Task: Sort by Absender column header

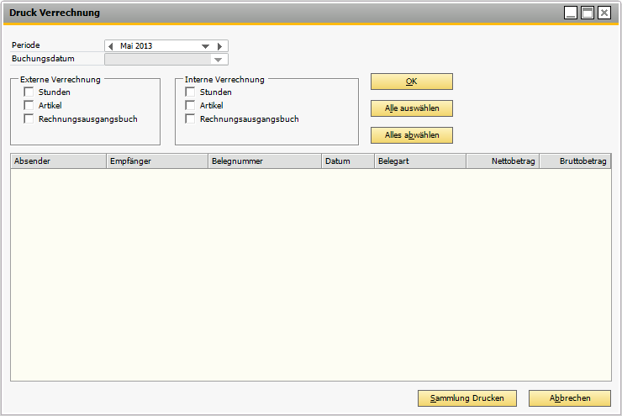Action: click(x=58, y=161)
